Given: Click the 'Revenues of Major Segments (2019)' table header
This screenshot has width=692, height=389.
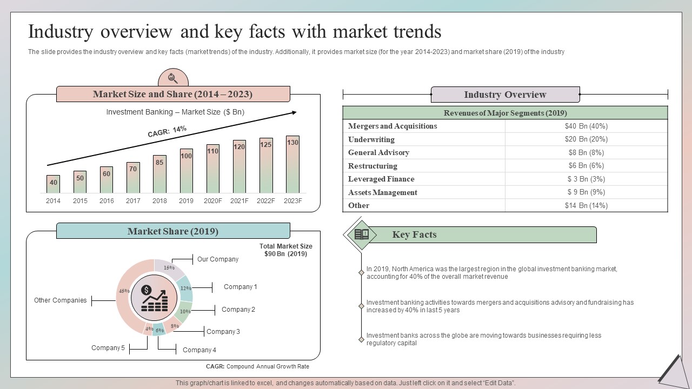Looking at the screenshot, I should (x=505, y=113).
